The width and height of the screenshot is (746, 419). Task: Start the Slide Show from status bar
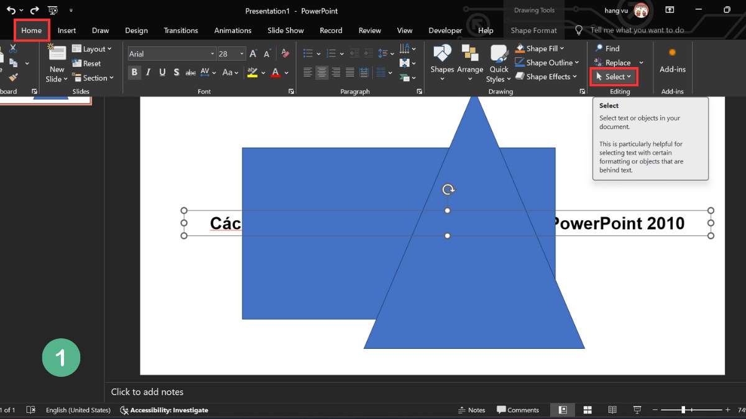pos(637,410)
